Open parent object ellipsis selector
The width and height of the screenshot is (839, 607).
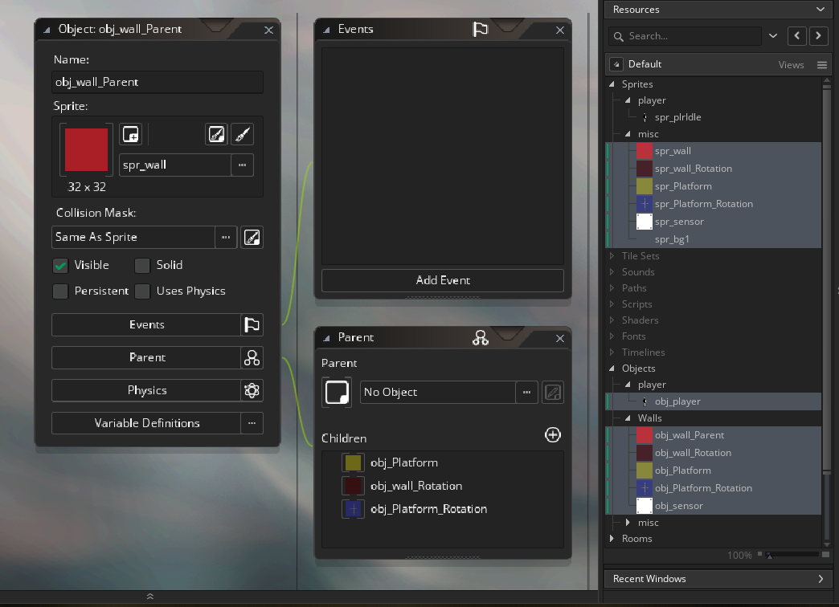pyautogui.click(x=526, y=392)
